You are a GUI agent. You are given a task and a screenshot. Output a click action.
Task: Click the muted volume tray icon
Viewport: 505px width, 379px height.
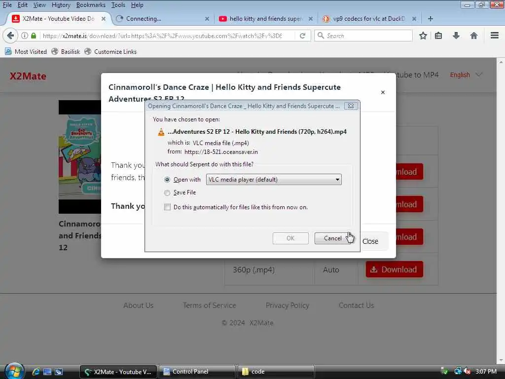point(467,371)
